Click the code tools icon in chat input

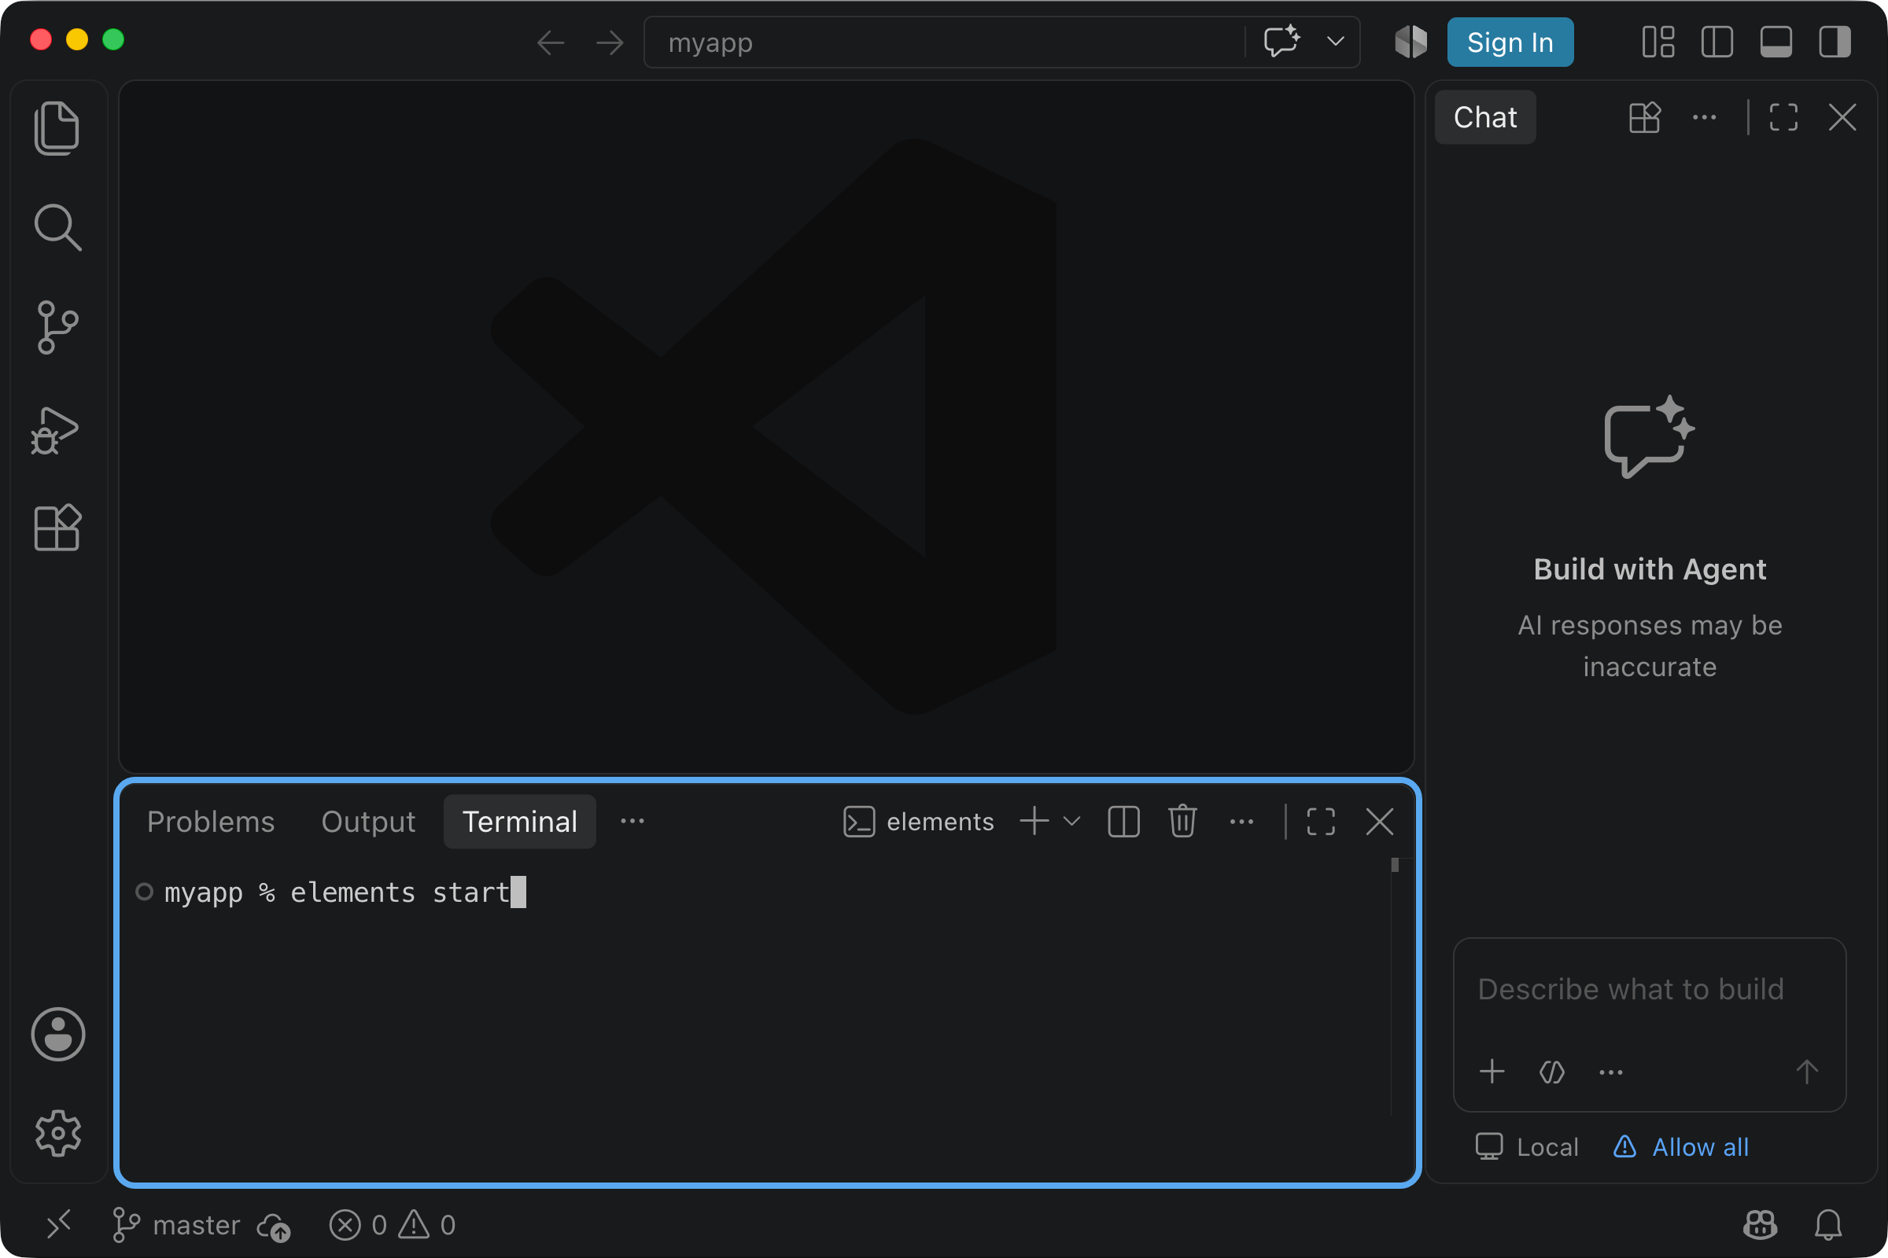tap(1551, 1072)
